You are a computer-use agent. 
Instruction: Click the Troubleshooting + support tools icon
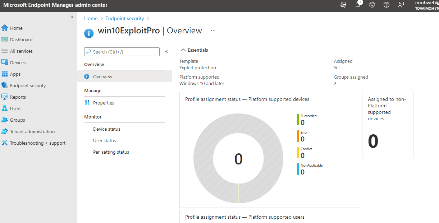pos(5,143)
